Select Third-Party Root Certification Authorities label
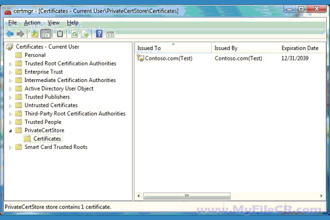330x220 pixels. coord(75,114)
